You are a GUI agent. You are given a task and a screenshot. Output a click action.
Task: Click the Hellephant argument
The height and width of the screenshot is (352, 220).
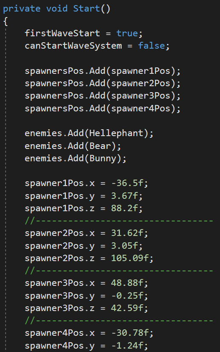coord(116,134)
